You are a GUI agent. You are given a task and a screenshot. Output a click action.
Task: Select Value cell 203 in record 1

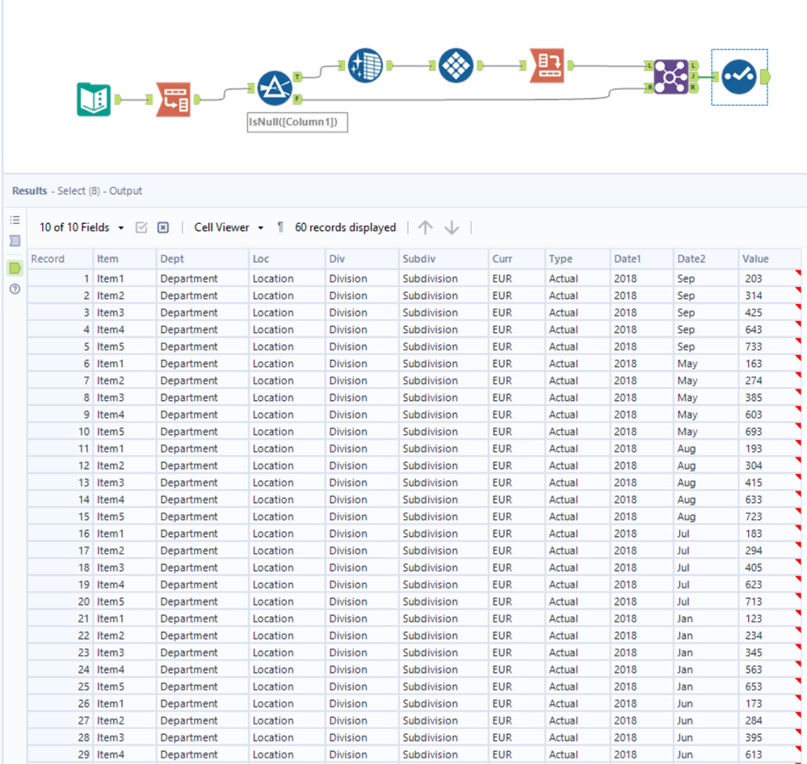tap(769, 279)
